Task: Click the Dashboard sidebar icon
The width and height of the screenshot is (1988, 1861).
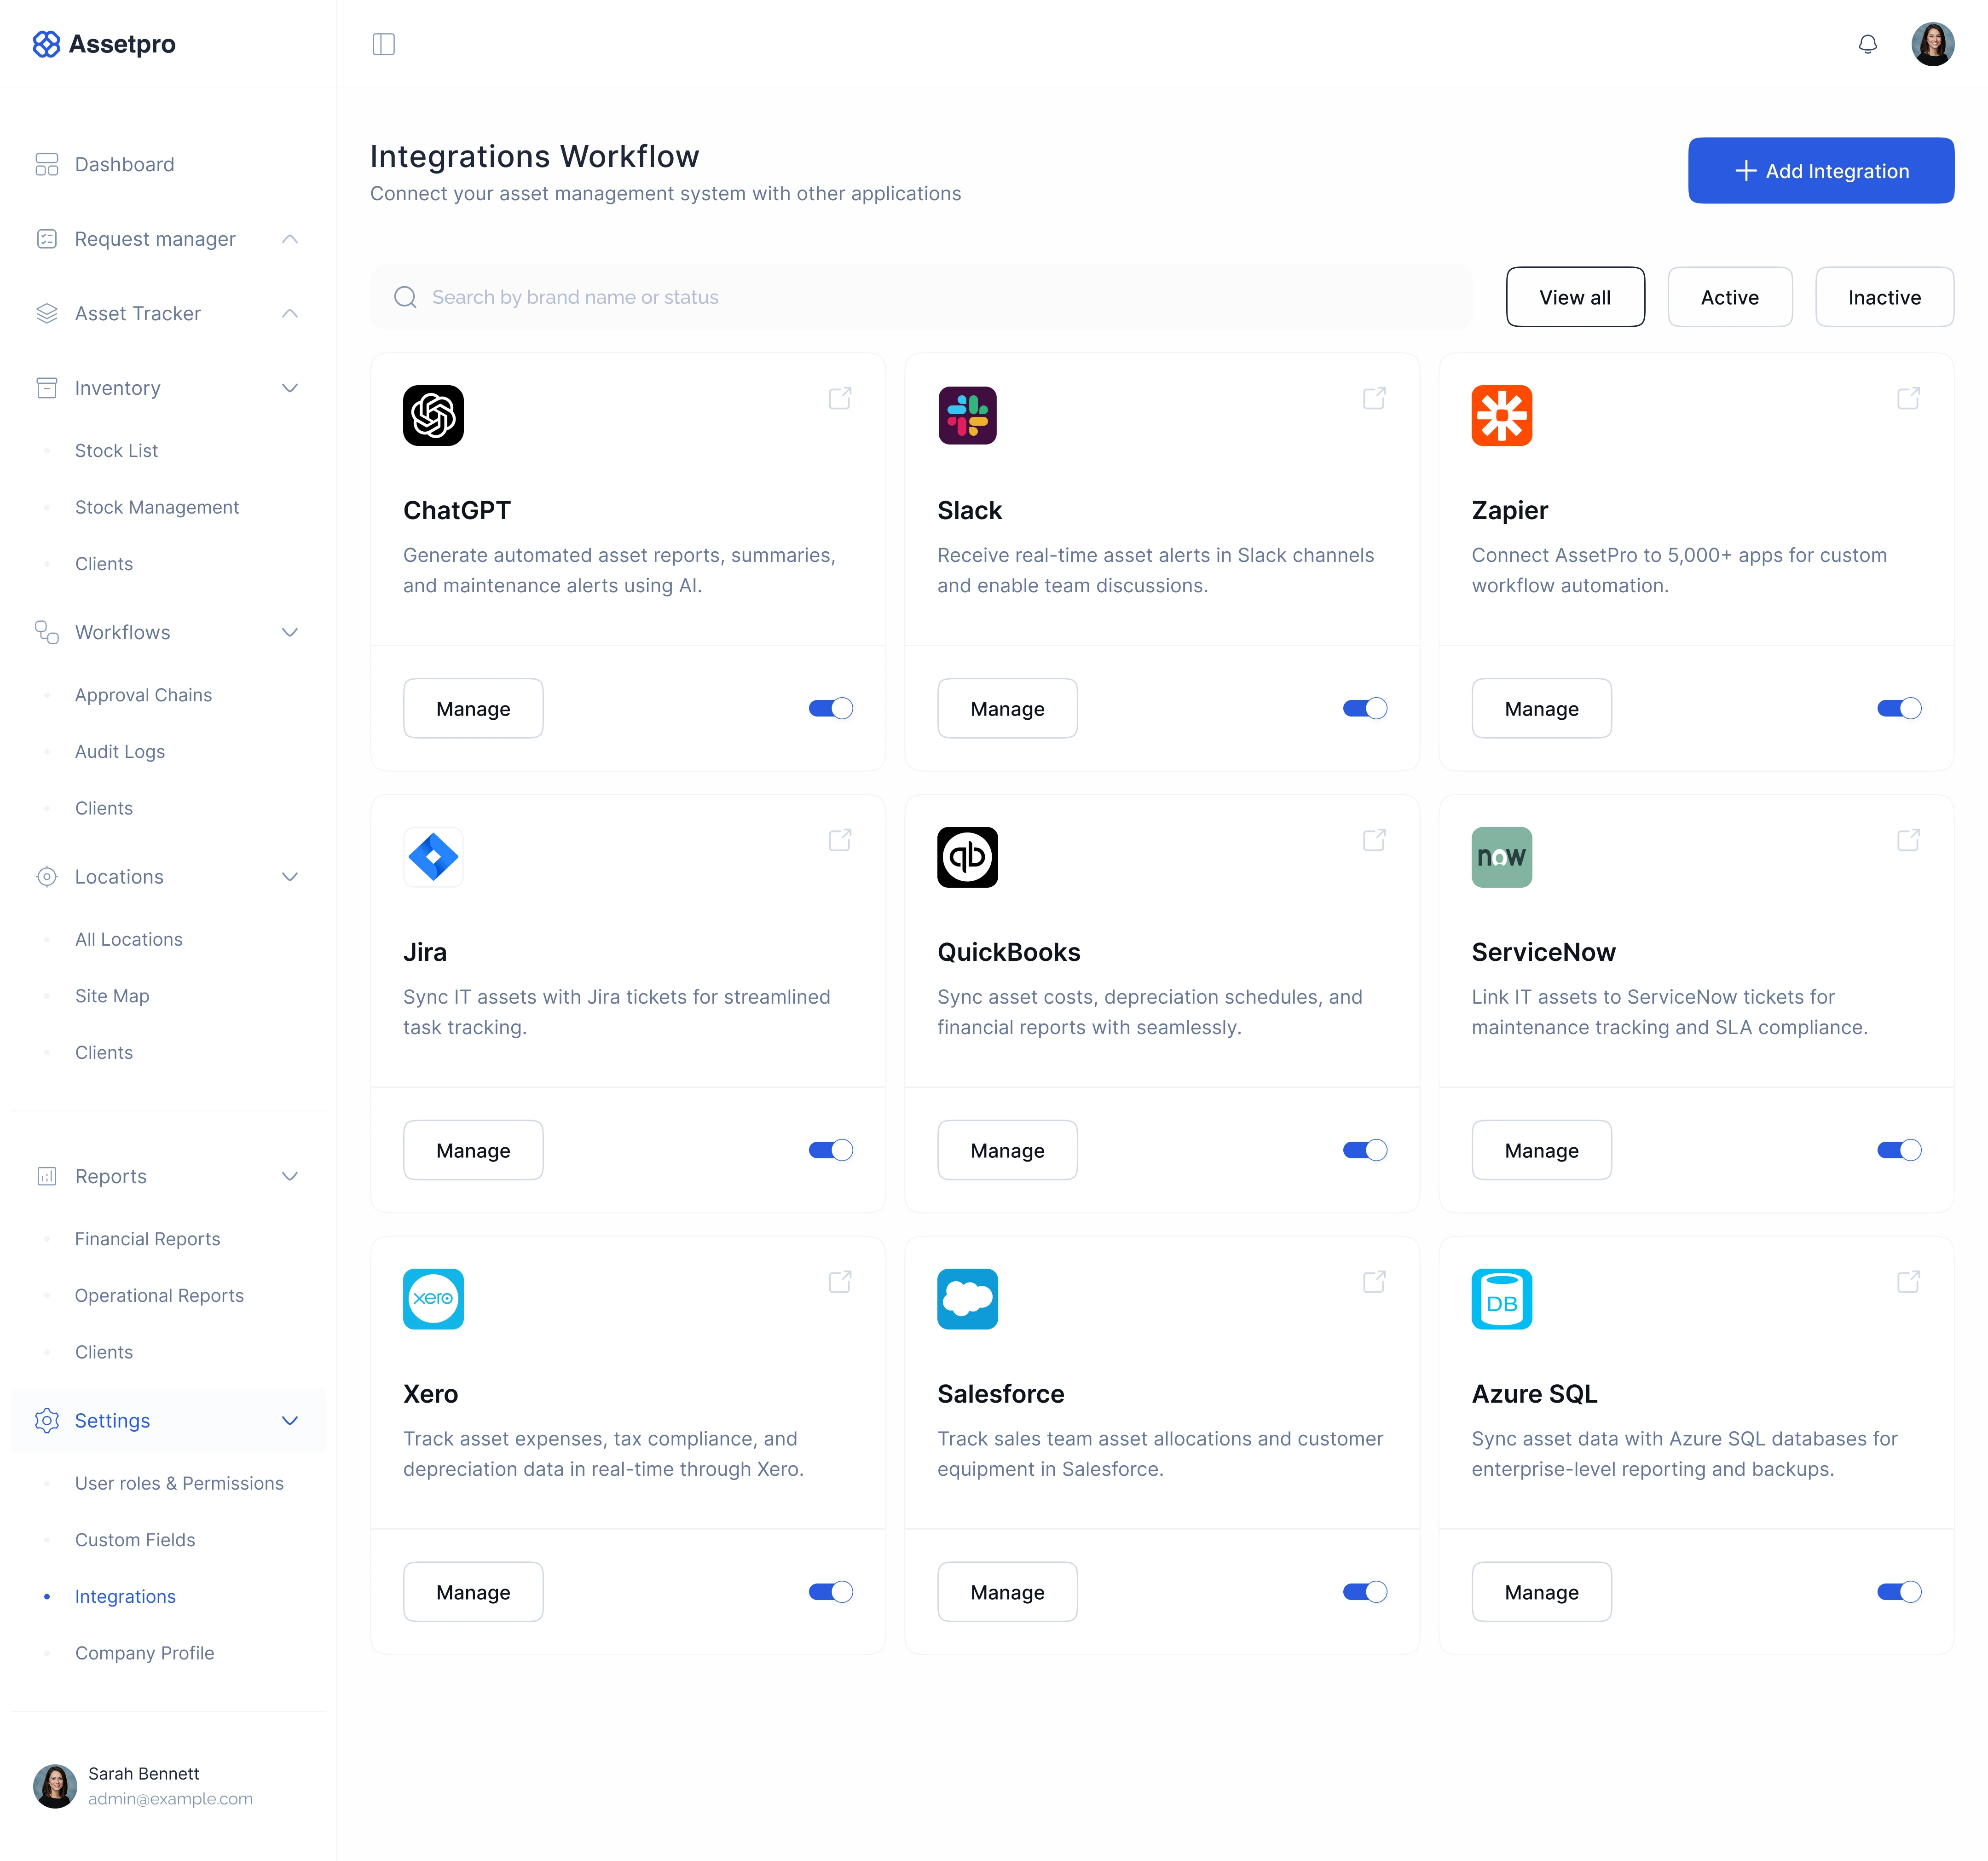Action: click(47, 164)
